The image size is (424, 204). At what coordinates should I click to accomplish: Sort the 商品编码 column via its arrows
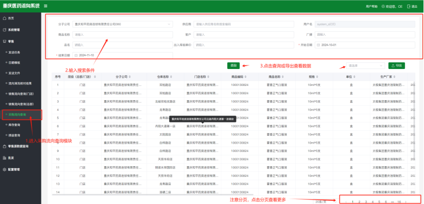pos(246,77)
